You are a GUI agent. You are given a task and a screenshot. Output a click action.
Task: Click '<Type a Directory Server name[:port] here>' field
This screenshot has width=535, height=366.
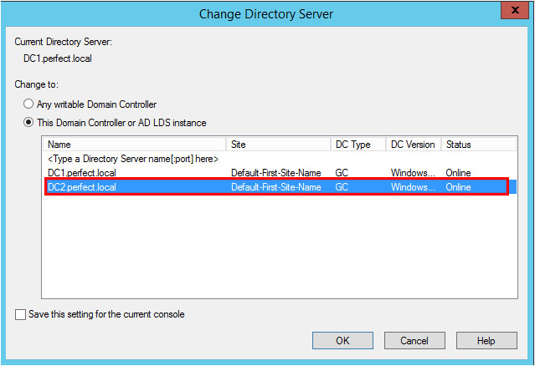click(133, 159)
